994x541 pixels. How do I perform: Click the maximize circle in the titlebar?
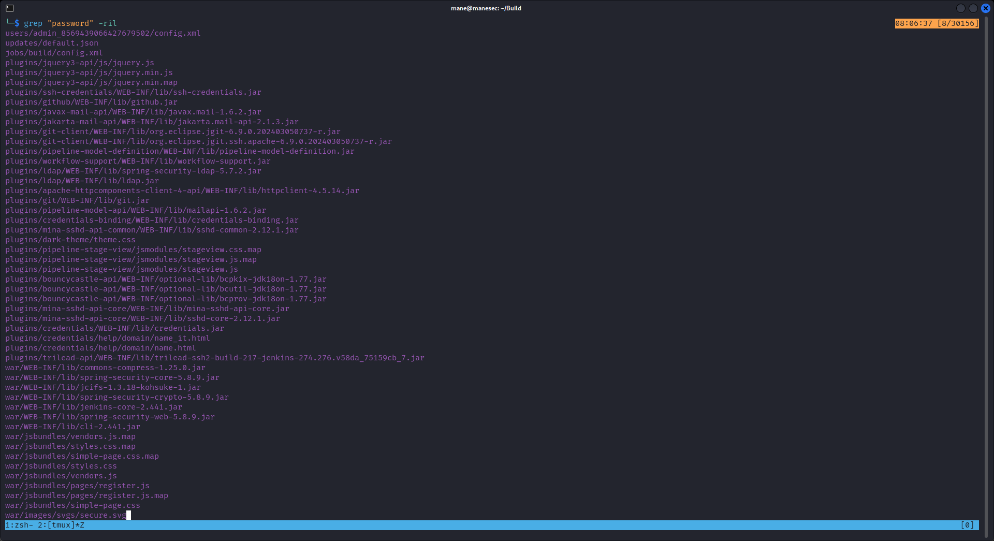[974, 8]
